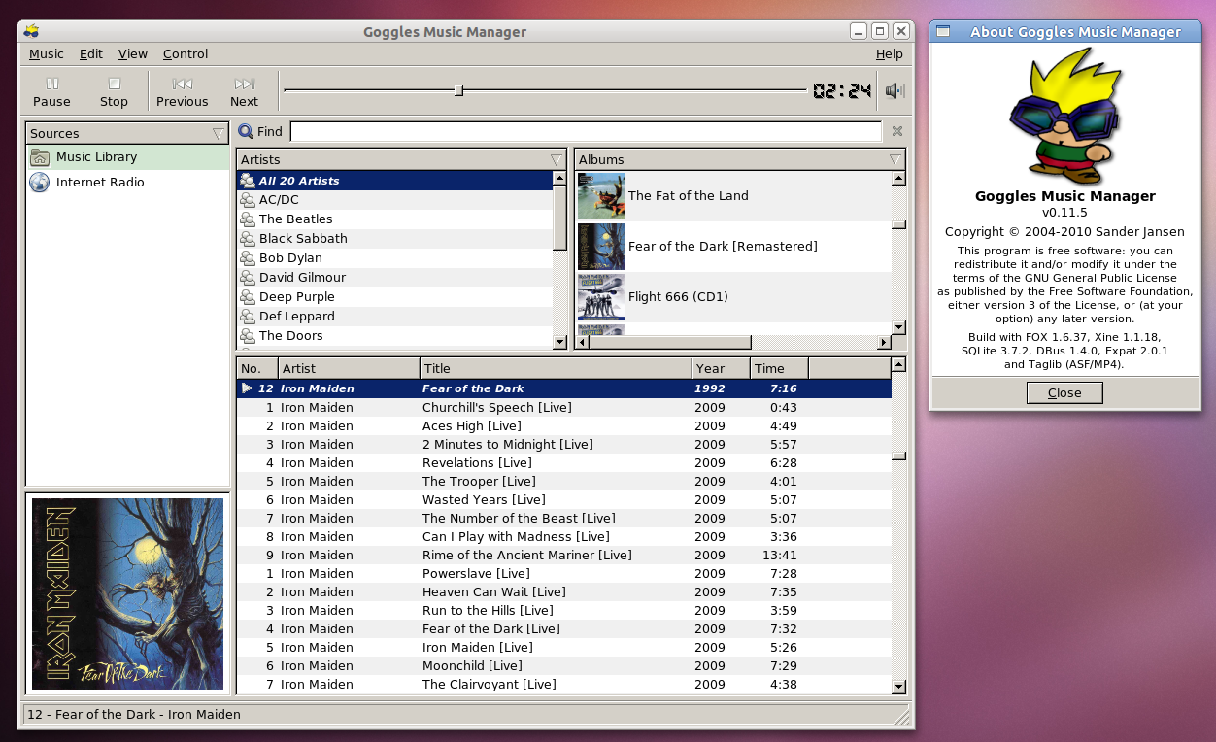Open the Albums header dropdown arrow
The image size is (1216, 742).
(895, 159)
